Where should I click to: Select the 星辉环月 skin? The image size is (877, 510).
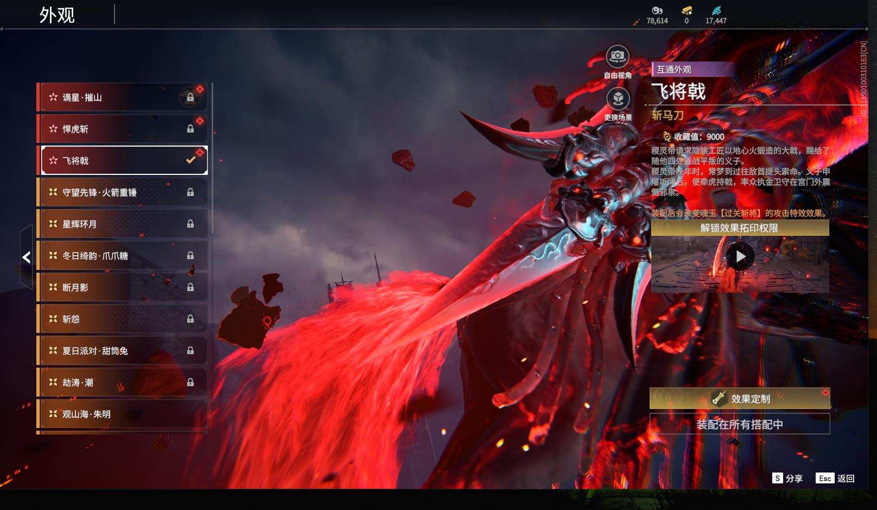coord(122,224)
